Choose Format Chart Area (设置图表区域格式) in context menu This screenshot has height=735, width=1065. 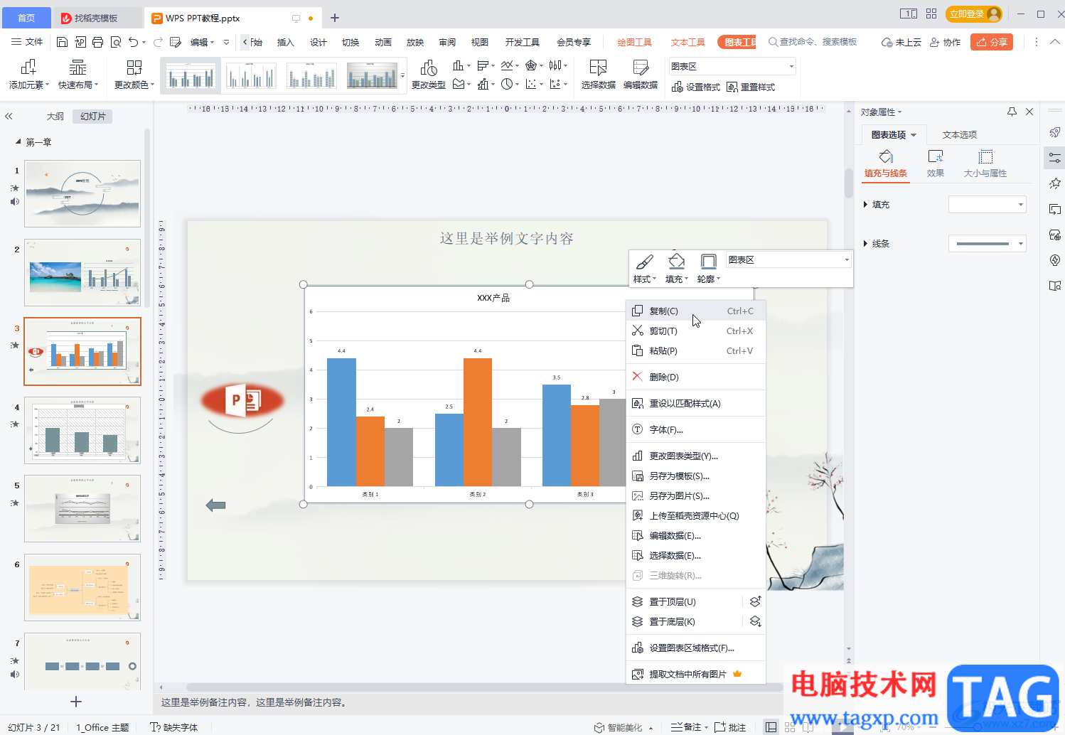pyautogui.click(x=695, y=648)
